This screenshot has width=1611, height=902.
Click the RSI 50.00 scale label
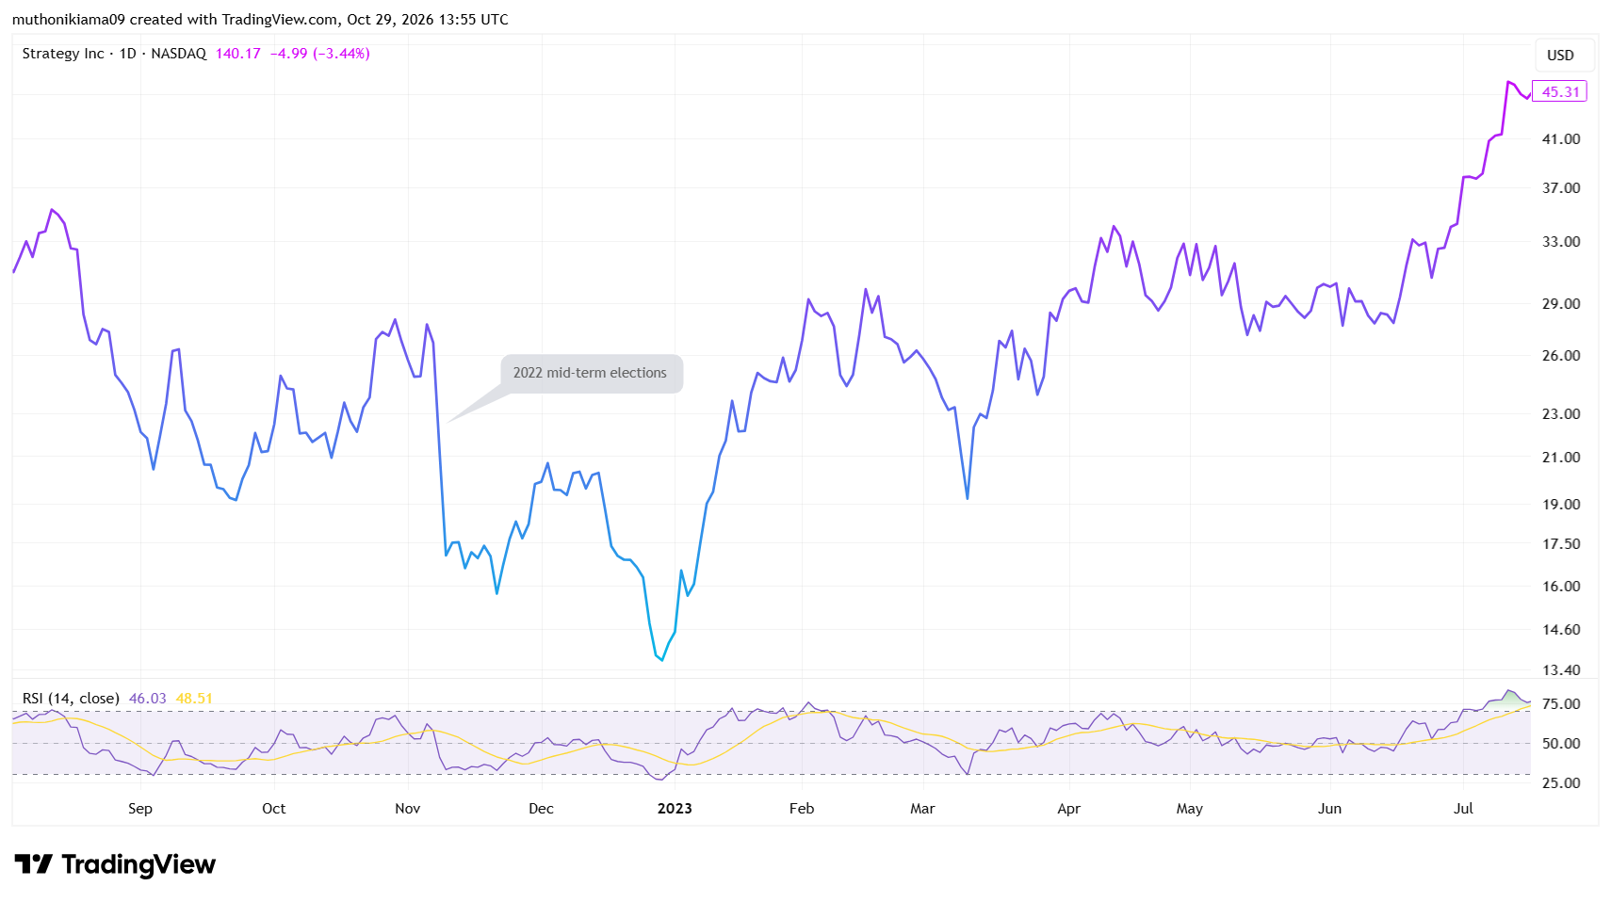[x=1561, y=744]
